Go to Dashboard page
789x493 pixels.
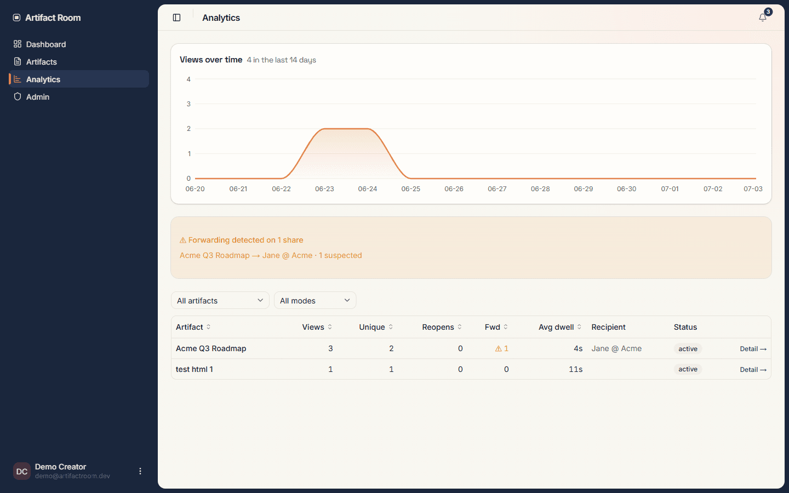[79, 44]
